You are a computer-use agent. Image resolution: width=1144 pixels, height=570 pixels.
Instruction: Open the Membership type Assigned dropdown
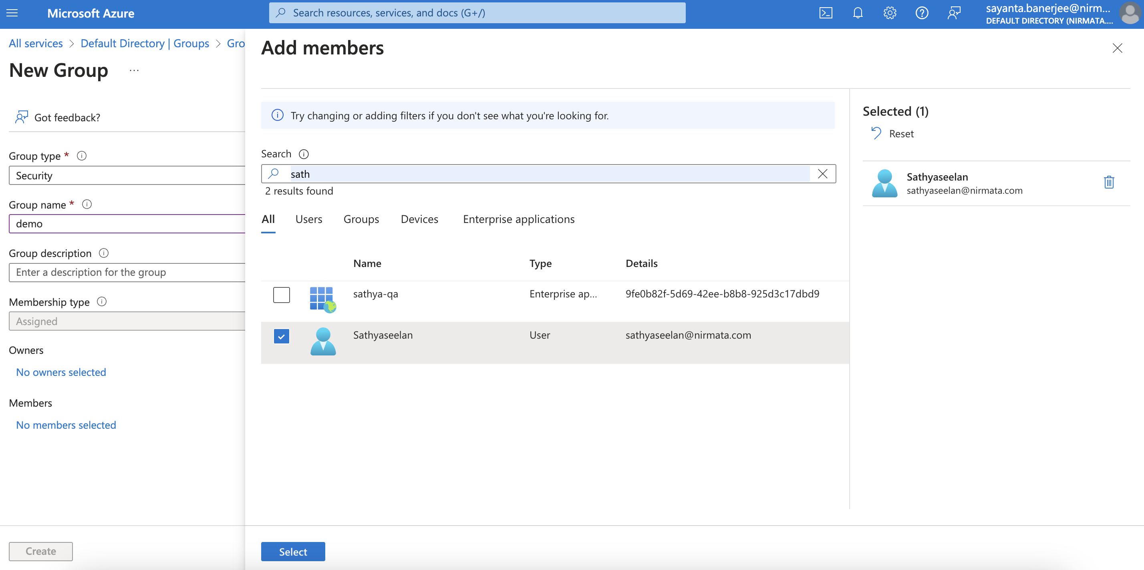[x=127, y=321]
